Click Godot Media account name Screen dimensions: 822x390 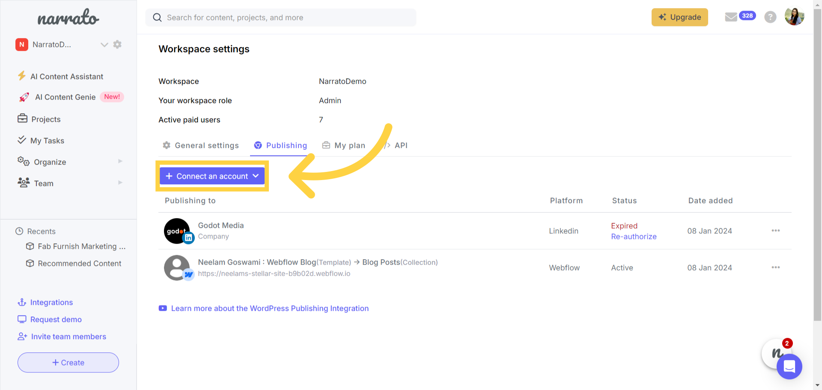[220, 225]
